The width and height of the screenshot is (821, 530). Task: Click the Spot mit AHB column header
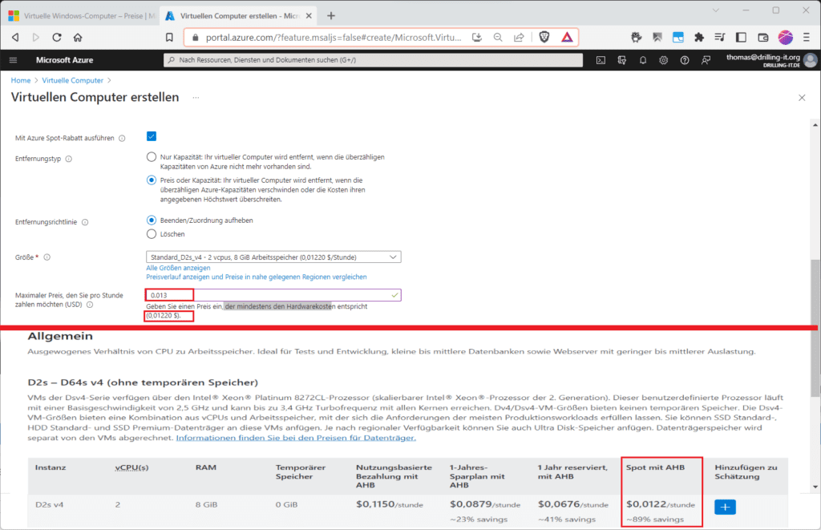click(655, 467)
